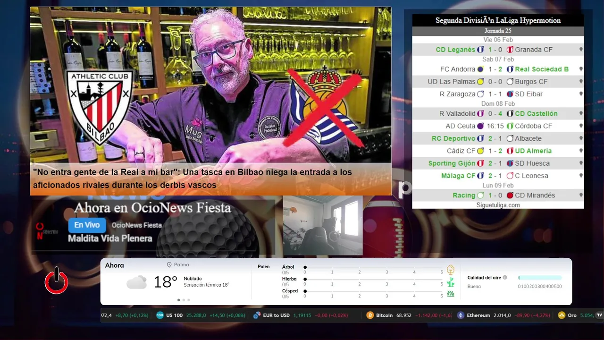Click the CD Mirandés team badge
604x340 pixels.
(x=510, y=195)
